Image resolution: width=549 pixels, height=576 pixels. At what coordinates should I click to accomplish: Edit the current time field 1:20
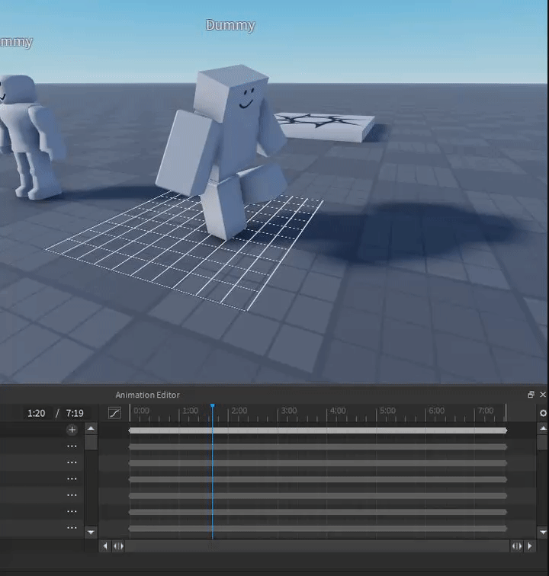[36, 413]
